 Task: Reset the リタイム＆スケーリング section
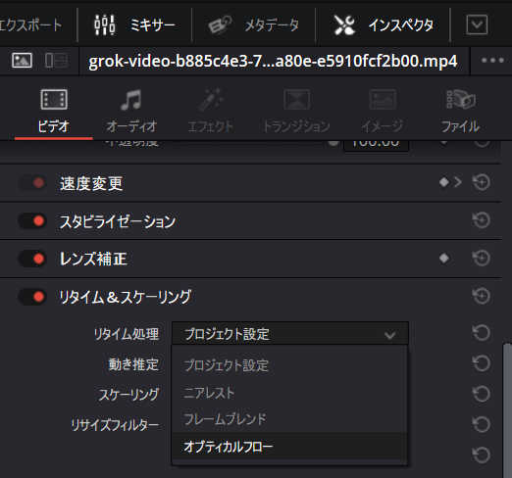(482, 296)
